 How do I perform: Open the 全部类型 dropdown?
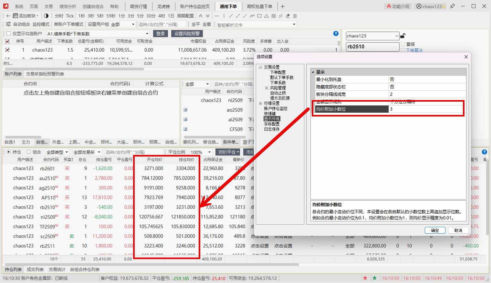click(x=57, y=152)
